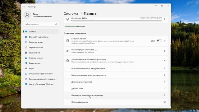Viewport: 199px width, 112px height.
Task: Click the Время и язык globe icon
Action: (x=26, y=63)
